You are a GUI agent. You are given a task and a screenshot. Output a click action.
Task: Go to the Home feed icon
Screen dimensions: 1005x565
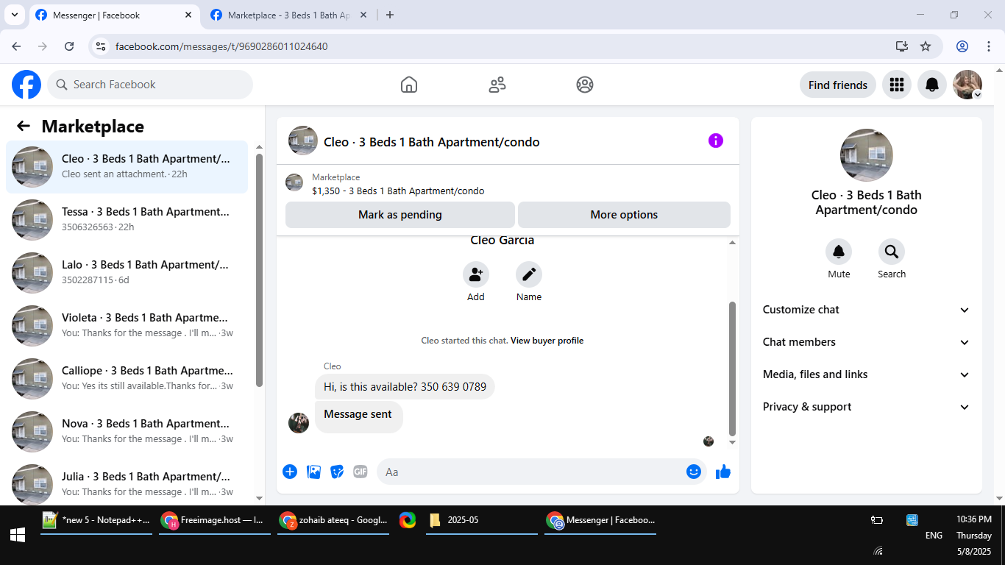[x=409, y=85]
